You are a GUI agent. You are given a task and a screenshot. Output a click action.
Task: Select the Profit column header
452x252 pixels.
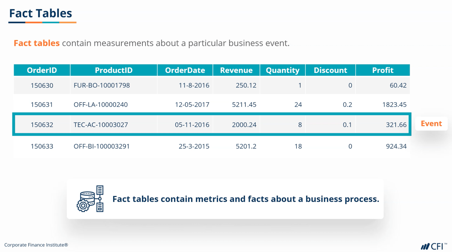(382, 70)
